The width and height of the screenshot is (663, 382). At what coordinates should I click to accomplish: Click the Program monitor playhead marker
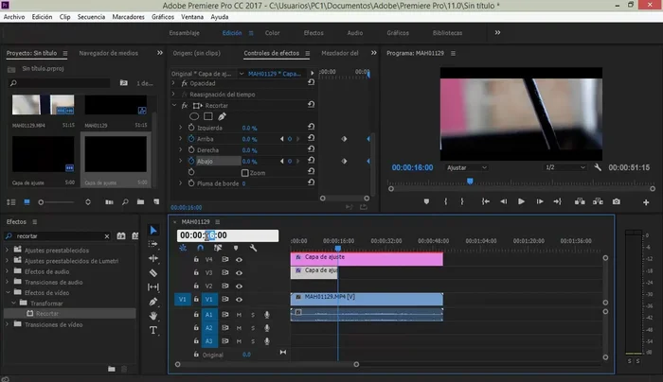(471, 181)
